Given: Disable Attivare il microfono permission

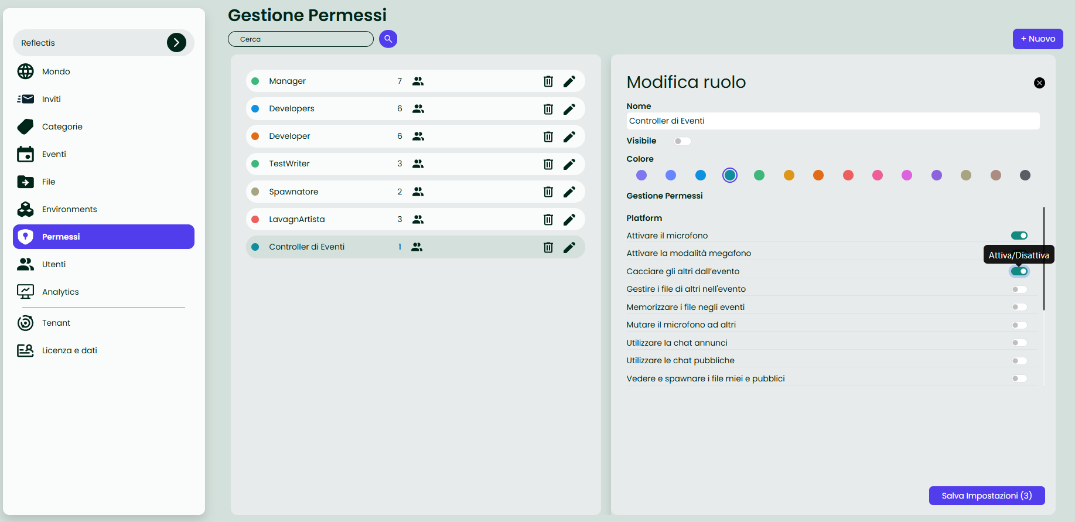Looking at the screenshot, I should (x=1019, y=236).
